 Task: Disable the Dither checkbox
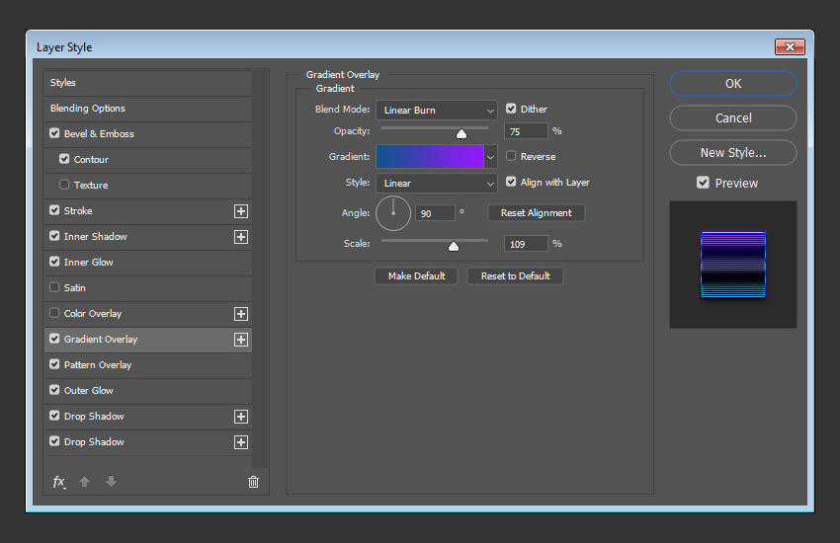(x=511, y=109)
